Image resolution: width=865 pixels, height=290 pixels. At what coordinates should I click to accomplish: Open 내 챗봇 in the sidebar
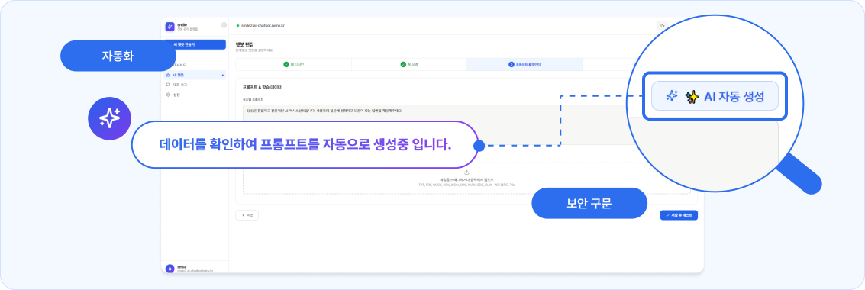[195, 75]
